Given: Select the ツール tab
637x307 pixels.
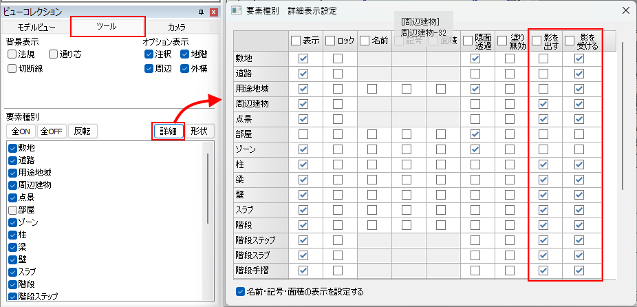Looking at the screenshot, I should tap(109, 27).
